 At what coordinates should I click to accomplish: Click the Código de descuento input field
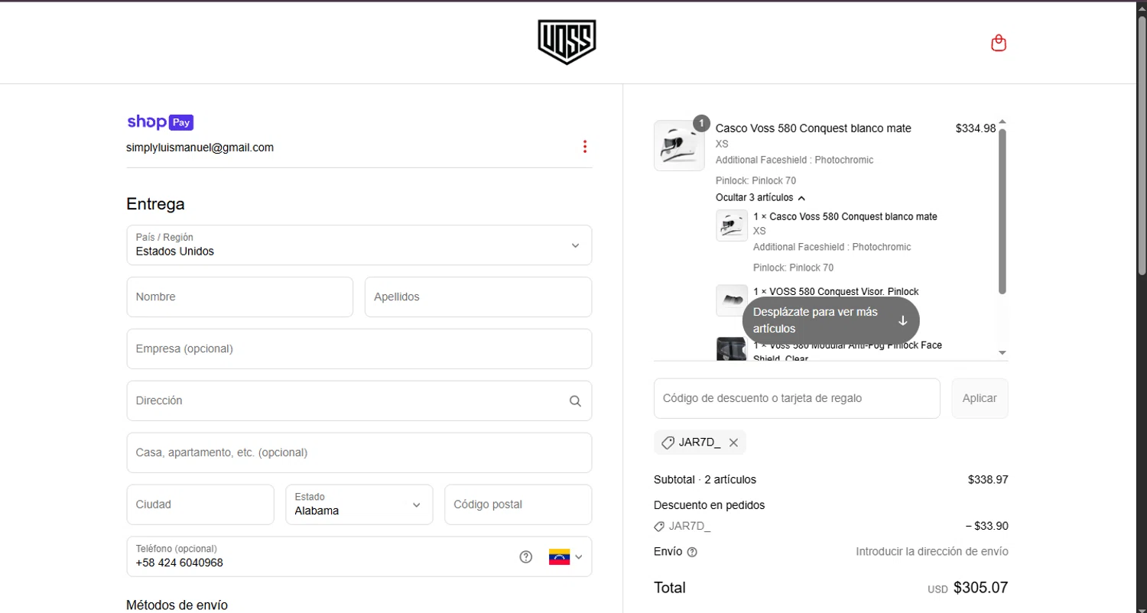point(797,398)
